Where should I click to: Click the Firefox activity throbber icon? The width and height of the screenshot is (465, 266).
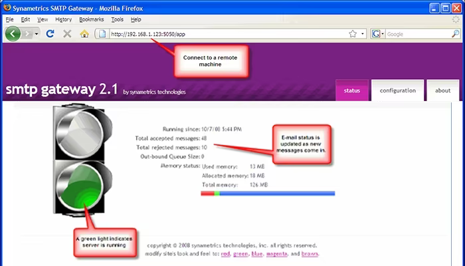[456, 19]
